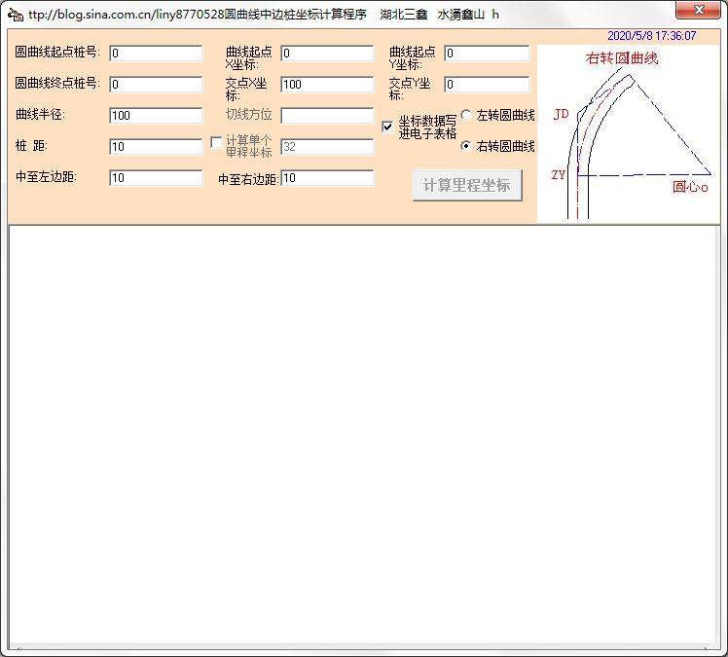Click the 圆曲线终点桩号 label text
Image resolution: width=728 pixels, height=657 pixels.
click(57, 83)
